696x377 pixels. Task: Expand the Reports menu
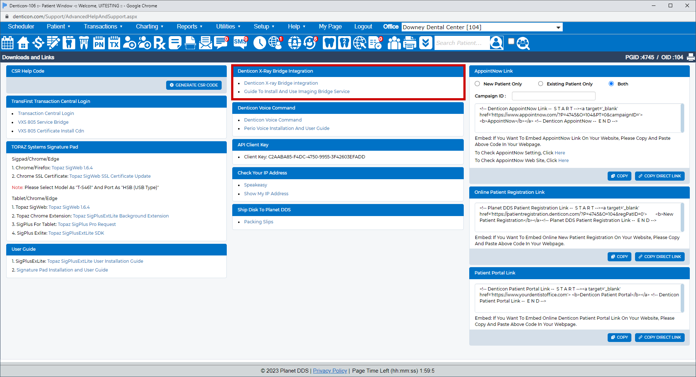click(190, 26)
